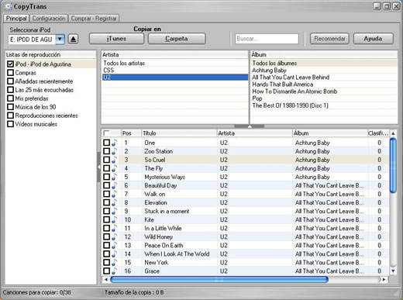Select the track title Stuck in a moment
Screen dimensions: 403x300
coord(167,211)
